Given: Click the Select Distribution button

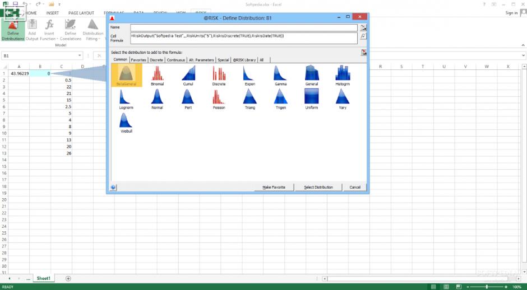Looking at the screenshot, I should click(318, 188).
